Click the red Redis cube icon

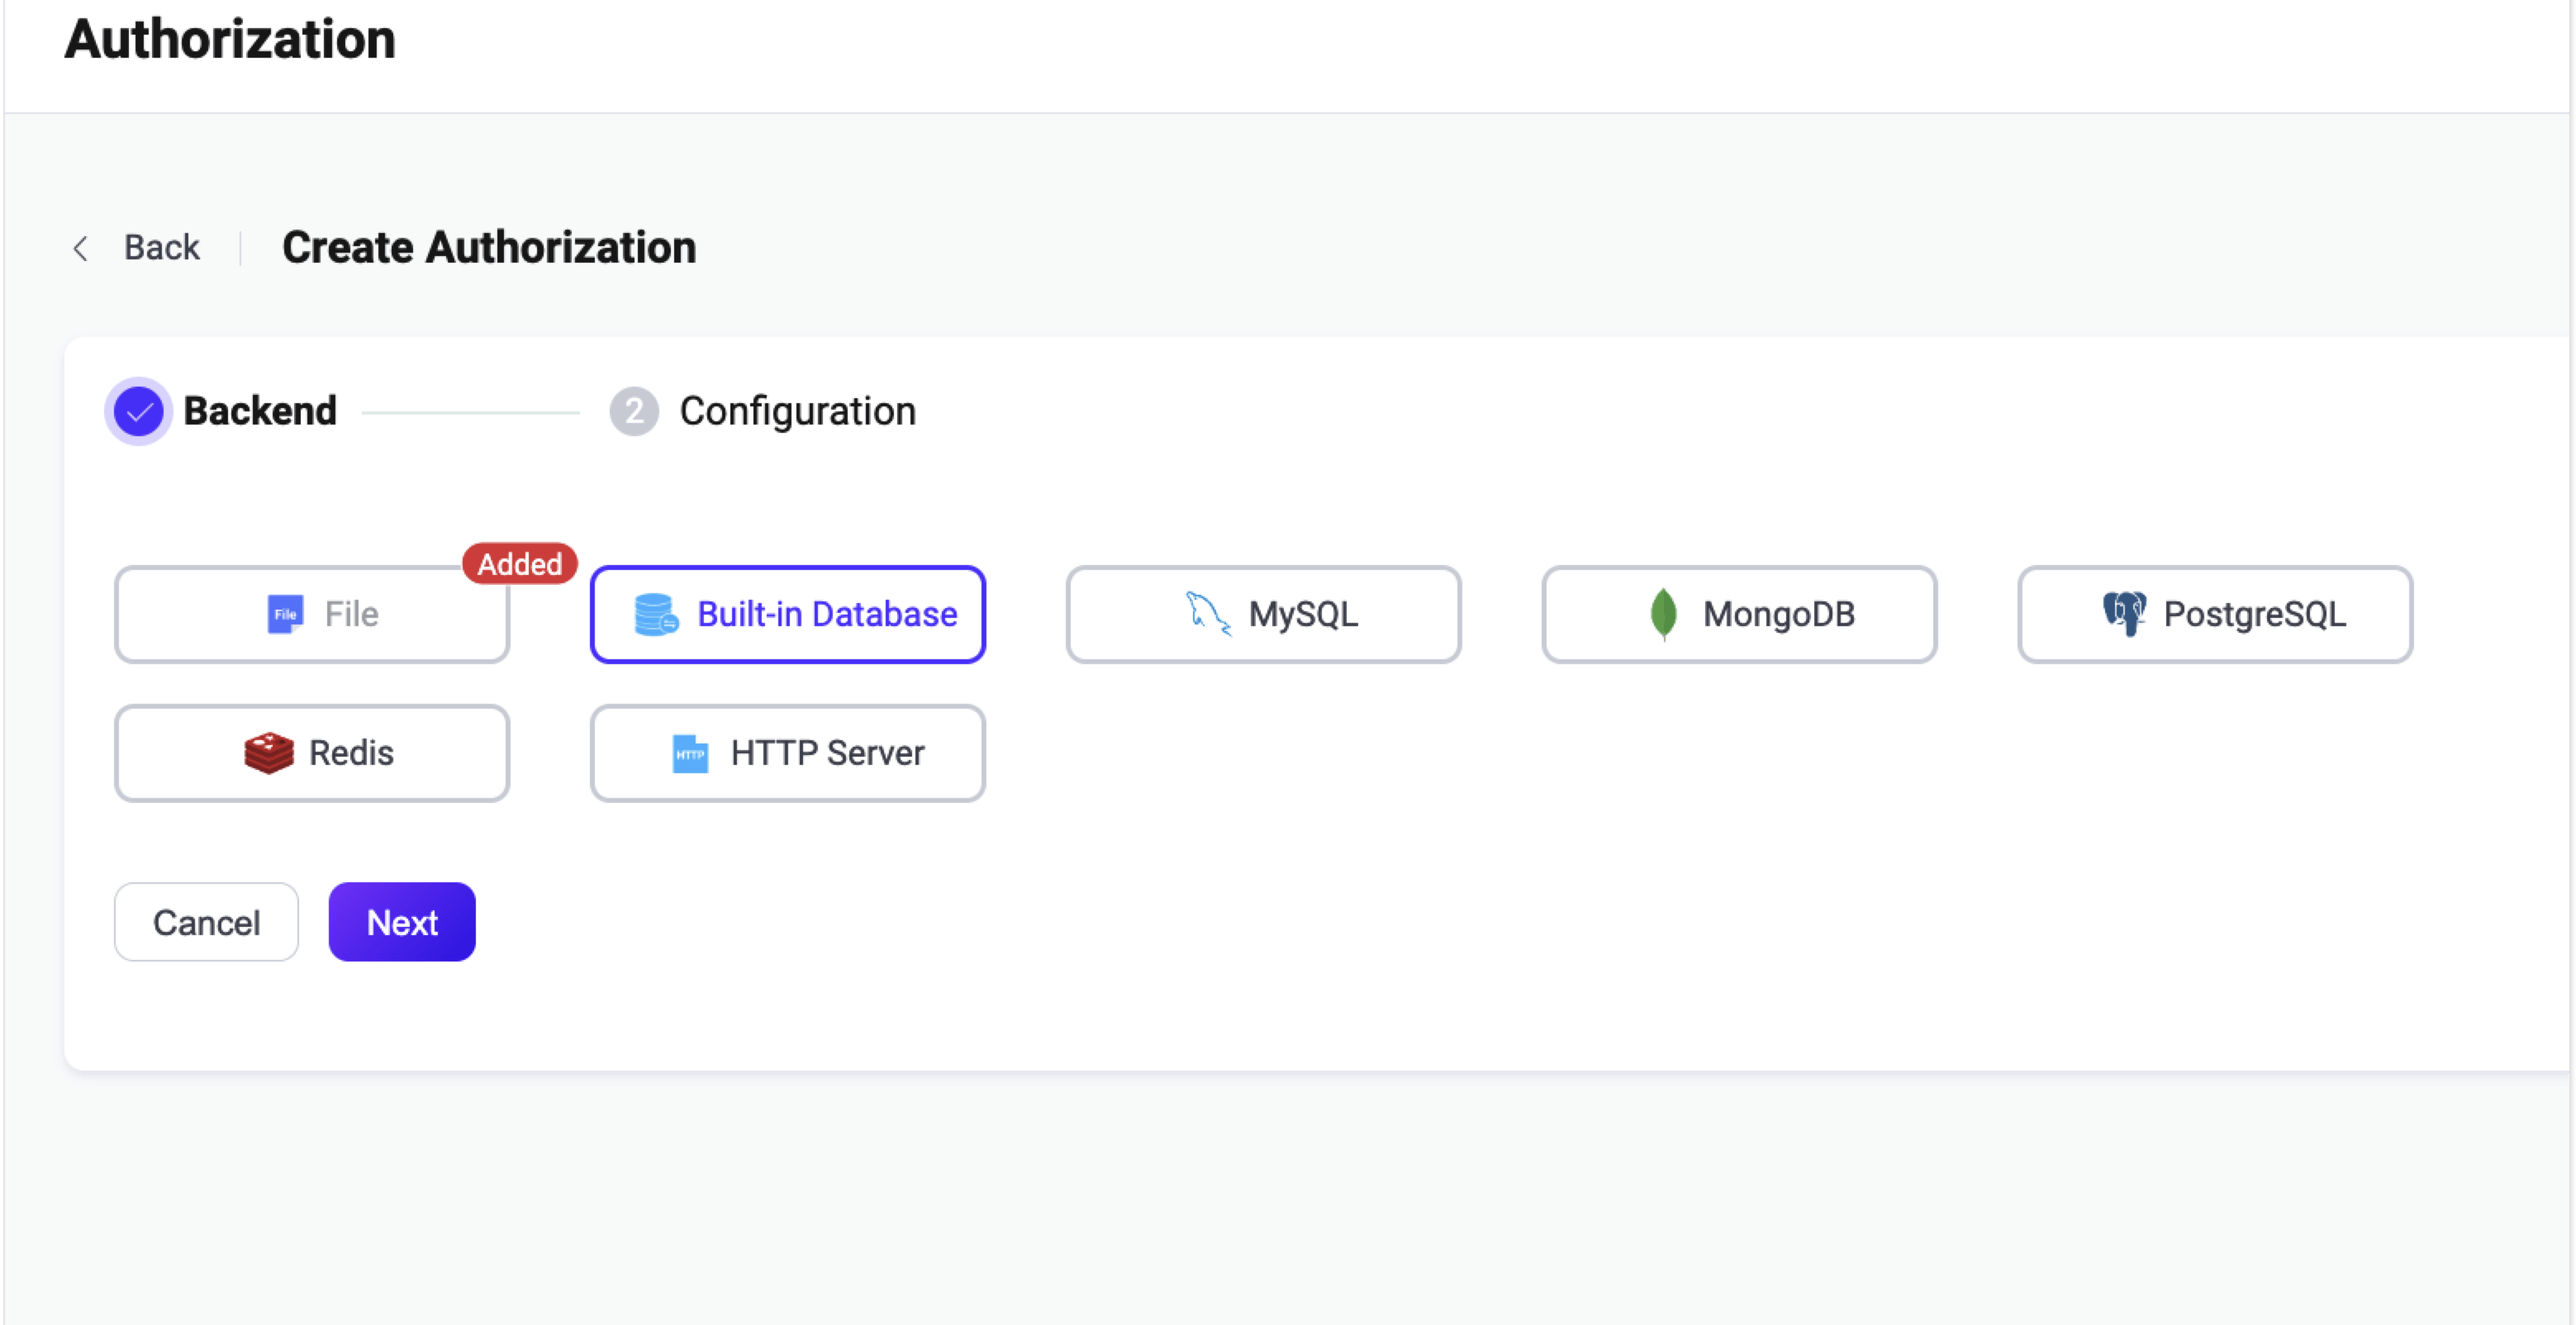click(x=269, y=753)
